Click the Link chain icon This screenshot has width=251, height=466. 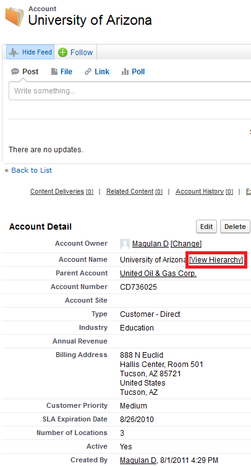[x=88, y=72]
